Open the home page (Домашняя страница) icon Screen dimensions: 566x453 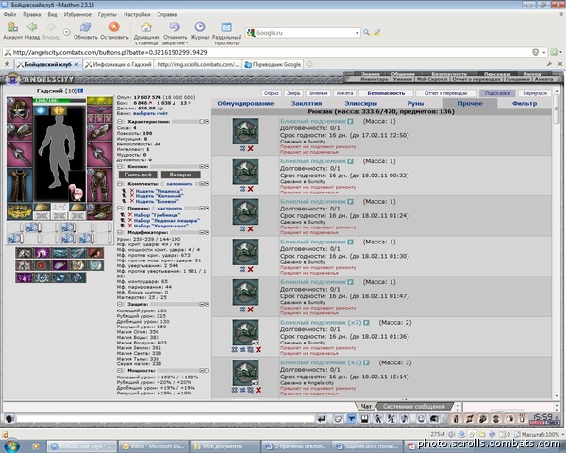[x=146, y=27]
